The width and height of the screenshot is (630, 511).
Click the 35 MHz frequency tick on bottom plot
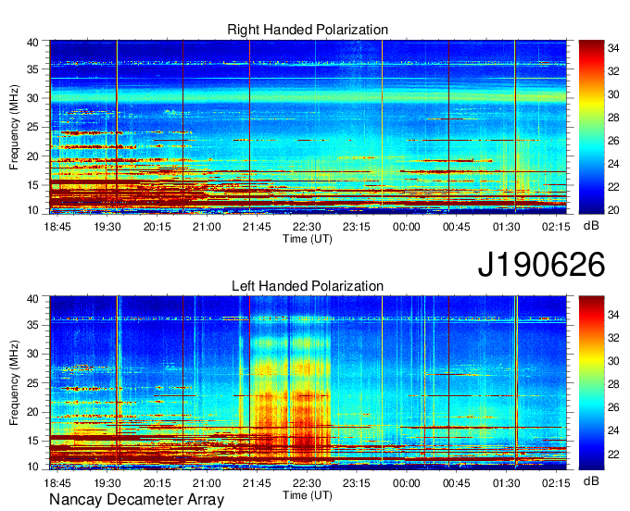[x=32, y=325]
